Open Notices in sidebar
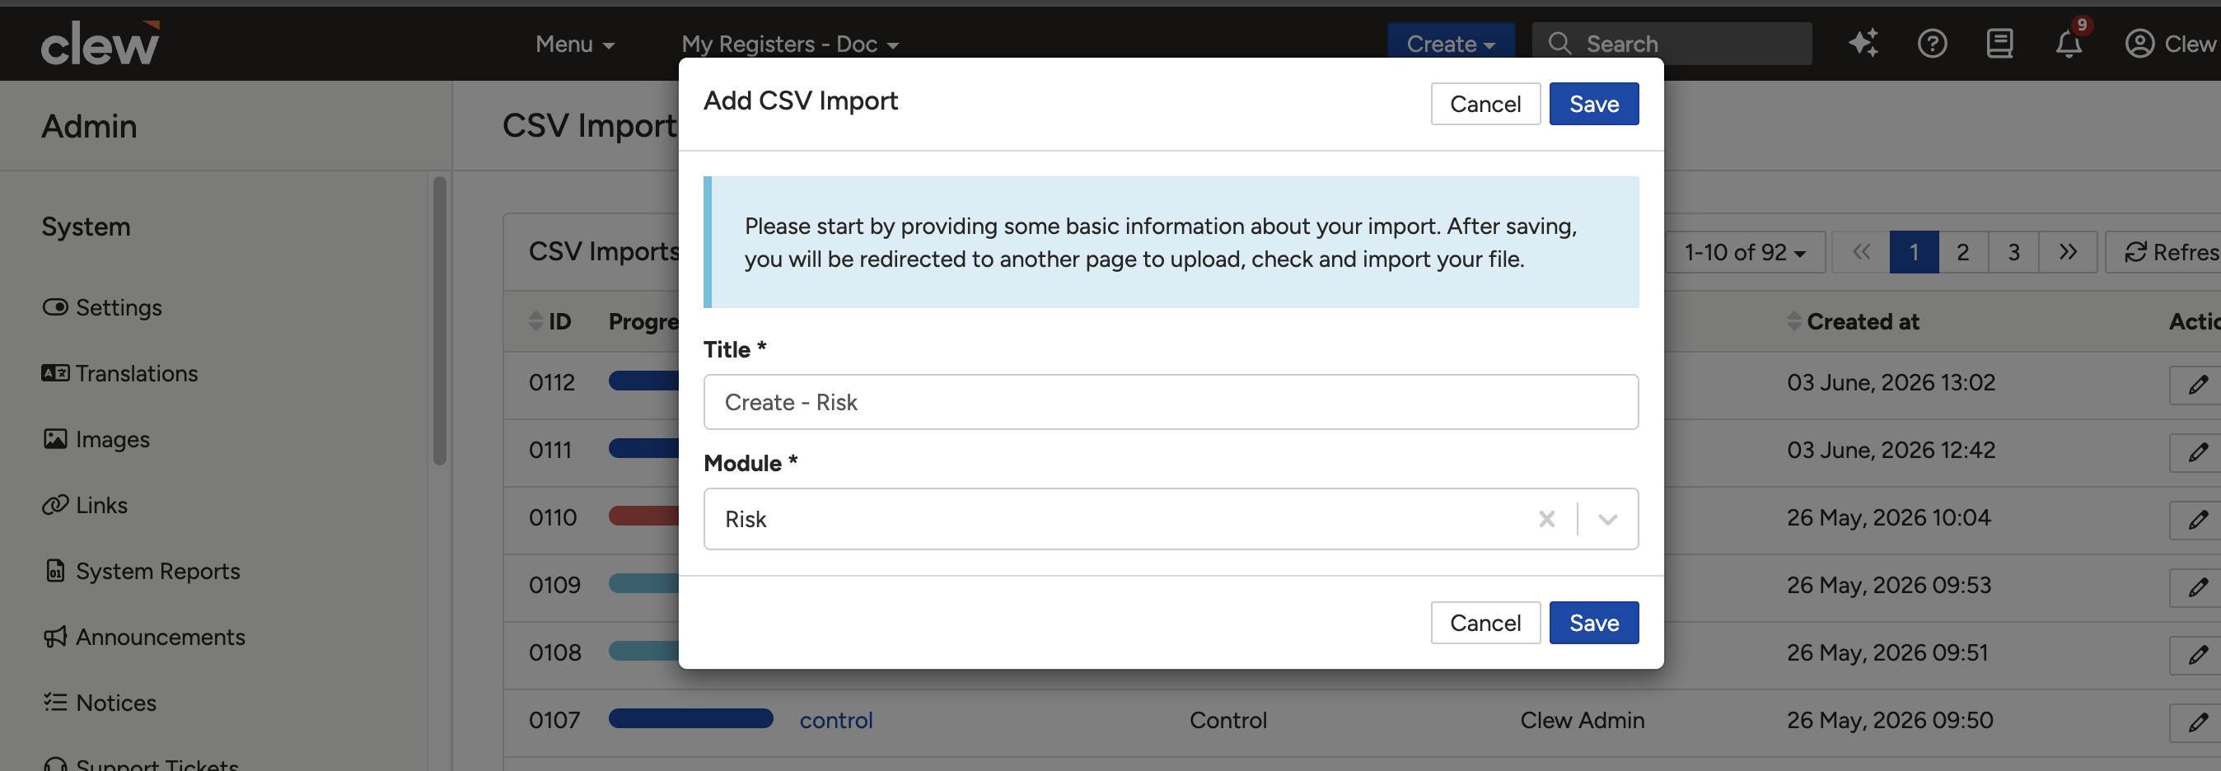 click(100, 703)
